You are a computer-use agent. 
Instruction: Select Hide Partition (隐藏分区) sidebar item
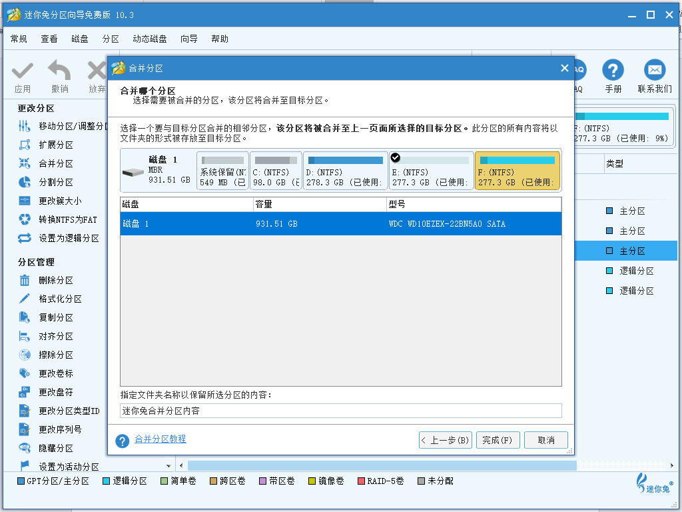(46, 448)
